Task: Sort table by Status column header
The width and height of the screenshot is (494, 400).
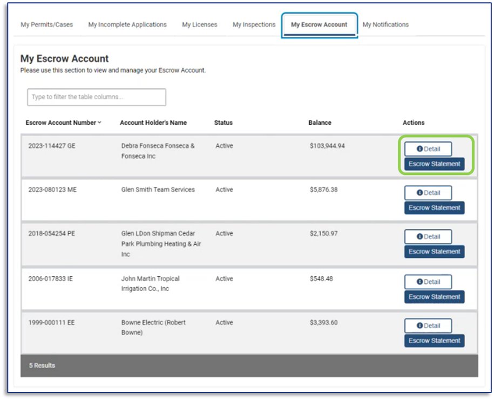Action: 223,123
